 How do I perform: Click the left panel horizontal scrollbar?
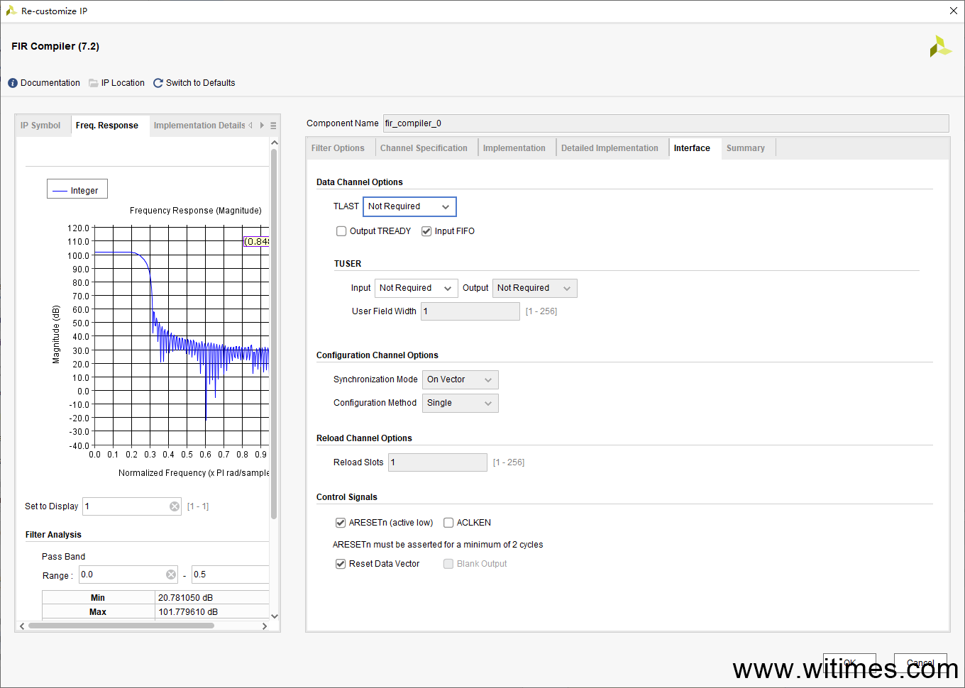tap(121, 626)
